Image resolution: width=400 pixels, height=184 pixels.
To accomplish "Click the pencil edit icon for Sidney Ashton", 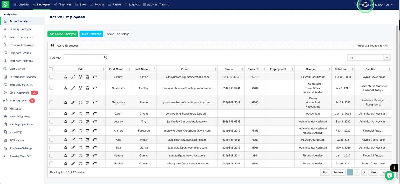I will coord(73,77).
